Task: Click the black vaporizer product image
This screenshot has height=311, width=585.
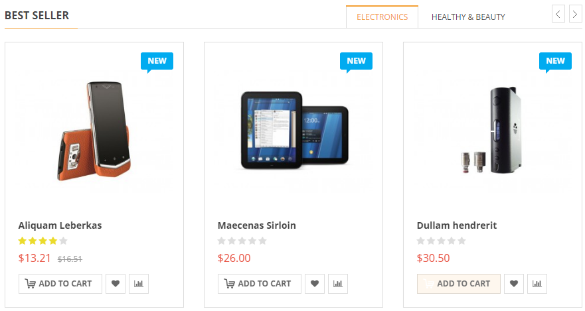Action: click(x=492, y=131)
